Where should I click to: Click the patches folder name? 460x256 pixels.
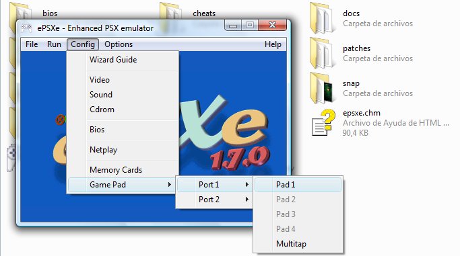(357, 48)
